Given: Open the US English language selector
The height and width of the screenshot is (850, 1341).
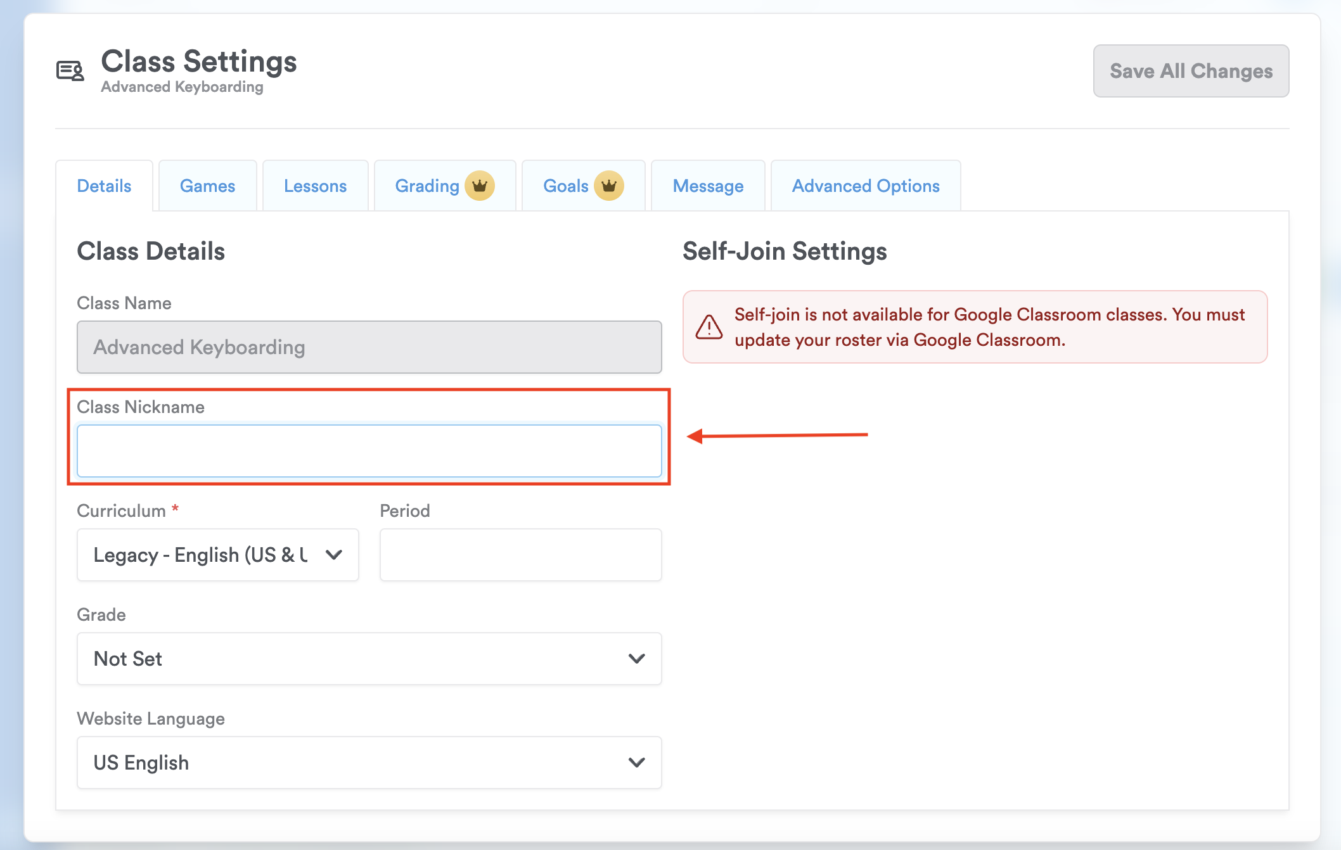Looking at the screenshot, I should tap(355, 763).
